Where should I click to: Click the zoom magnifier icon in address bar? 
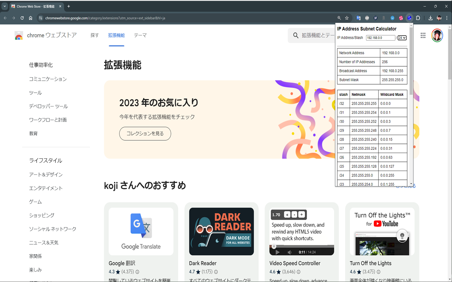(339, 18)
